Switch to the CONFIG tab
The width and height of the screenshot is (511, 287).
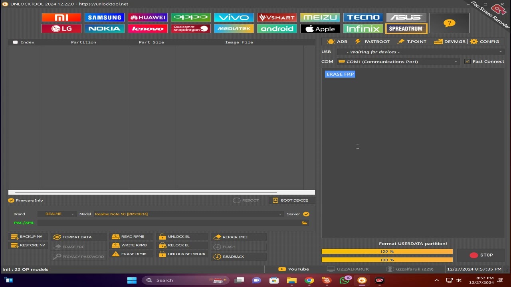[x=485, y=41]
